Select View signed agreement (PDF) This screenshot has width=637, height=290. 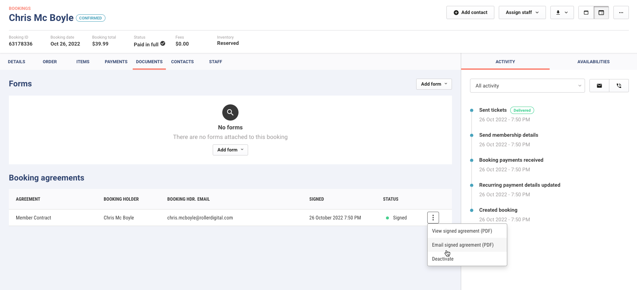(x=462, y=231)
